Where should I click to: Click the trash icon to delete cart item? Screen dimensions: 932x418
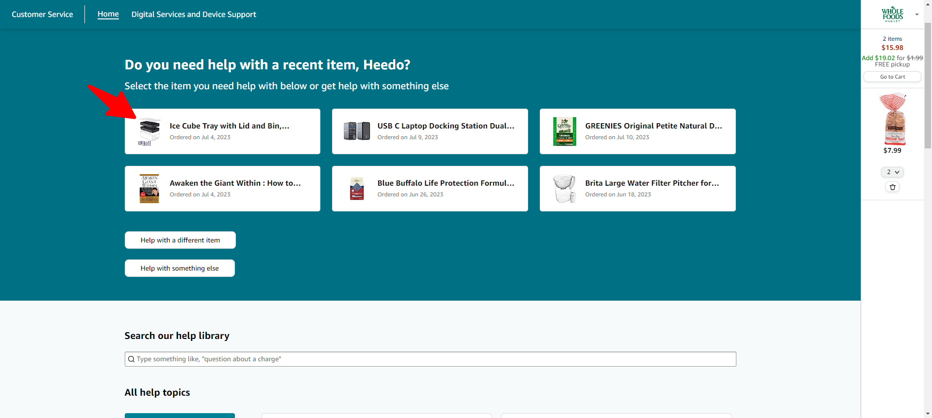[x=892, y=187]
